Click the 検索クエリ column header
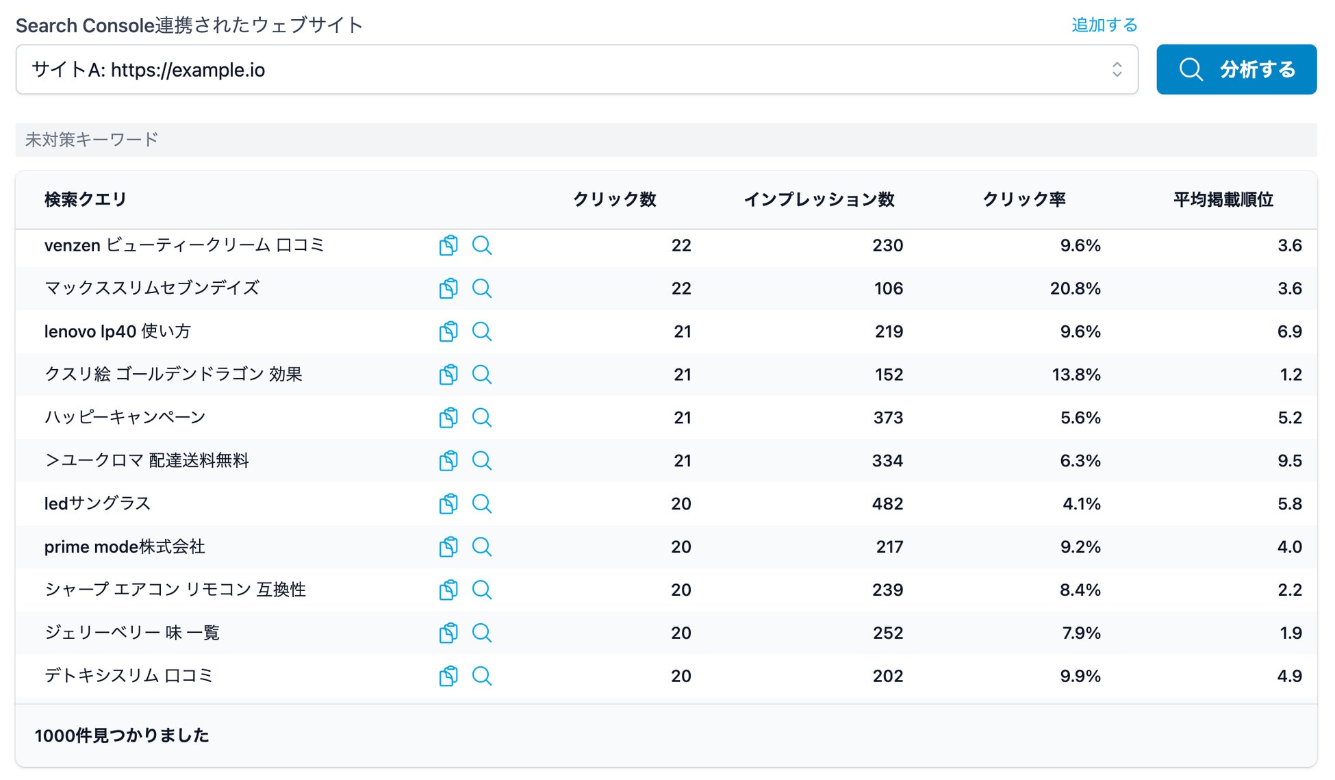 pyautogui.click(x=86, y=199)
